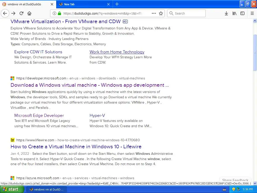Screen dimensions: 257x193
Task: Click 'We Design, Orchestrate & Manage IT' text
Action: pyautogui.click(x=43, y=57)
